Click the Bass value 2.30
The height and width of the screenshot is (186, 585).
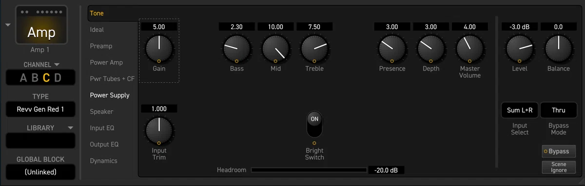(236, 27)
